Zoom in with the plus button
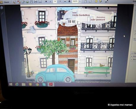The image size is (136, 109). [x=69, y=1]
